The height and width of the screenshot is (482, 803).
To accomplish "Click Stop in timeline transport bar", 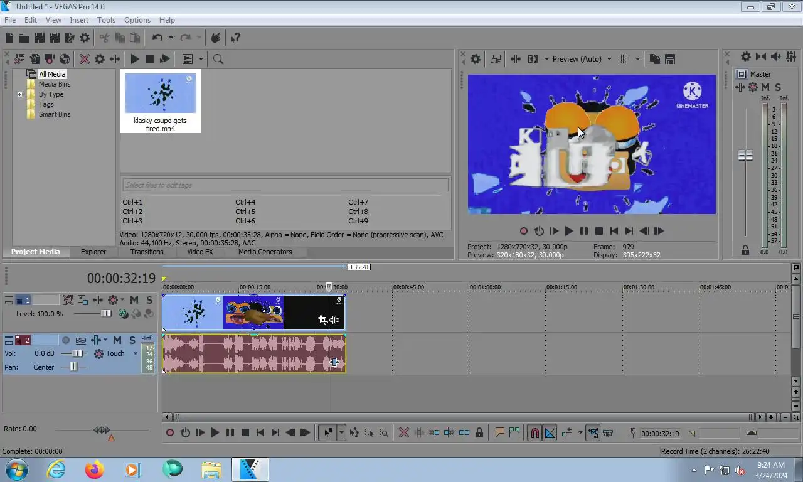I will point(245,432).
